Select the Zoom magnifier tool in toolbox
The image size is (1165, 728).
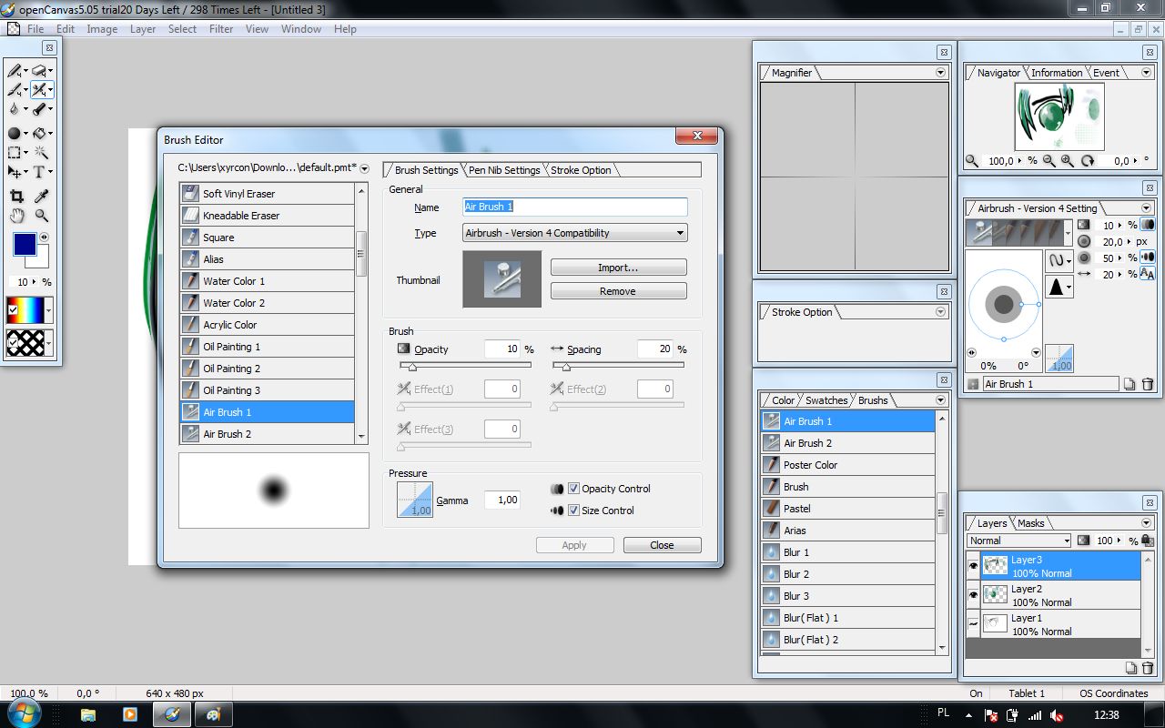pyautogui.click(x=41, y=216)
